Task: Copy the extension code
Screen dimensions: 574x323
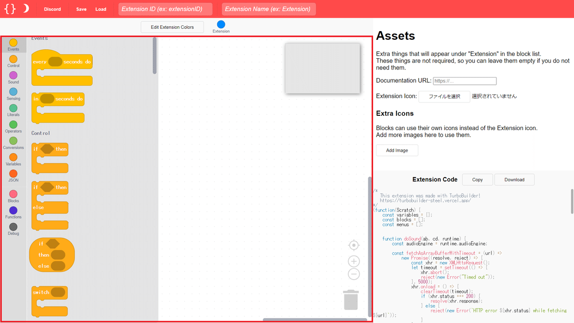Action: 477,179
